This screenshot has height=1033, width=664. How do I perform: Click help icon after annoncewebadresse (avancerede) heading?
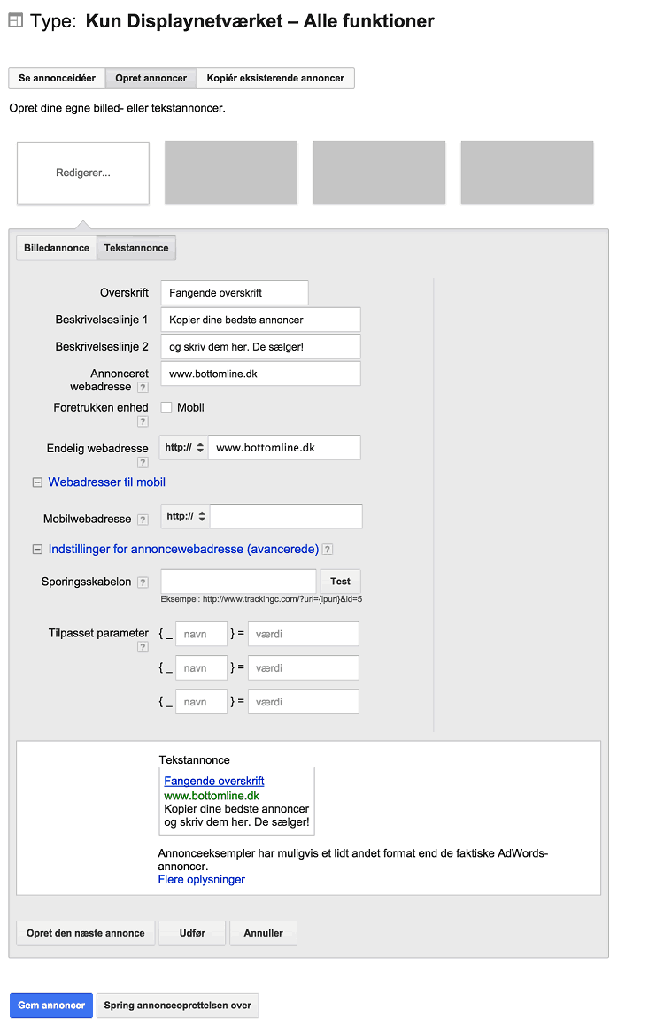tap(328, 550)
